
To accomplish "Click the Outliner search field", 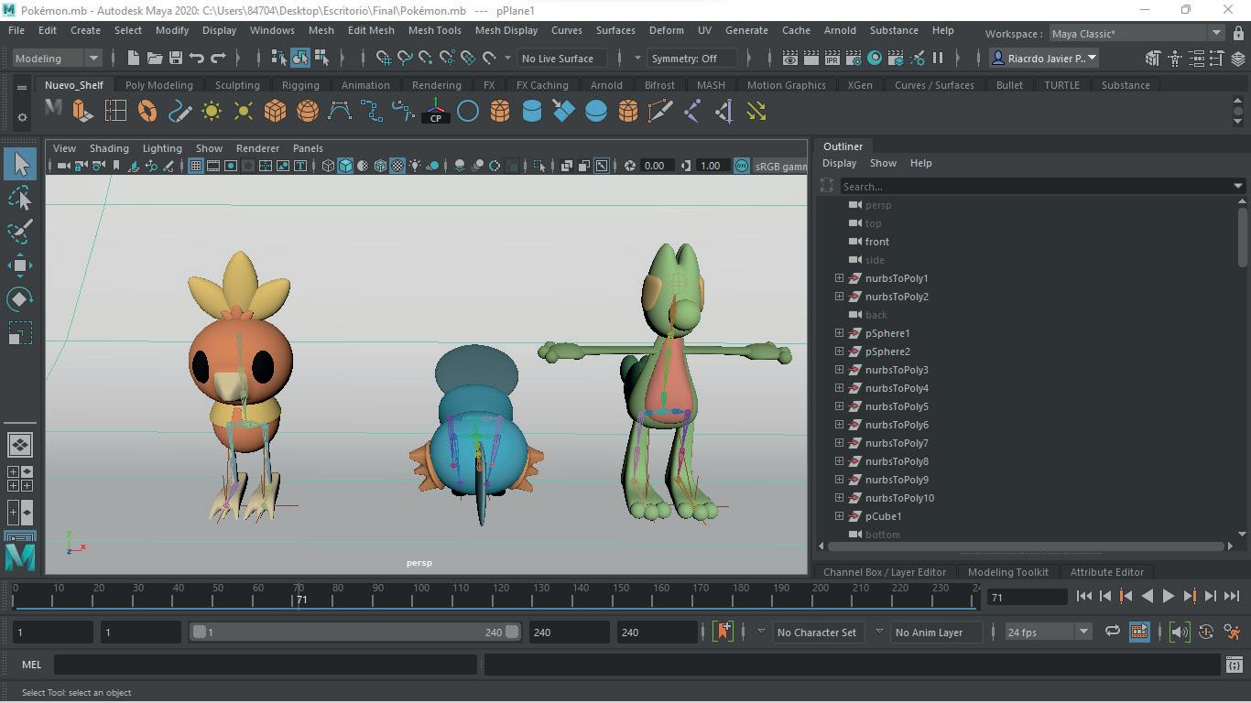I will [1038, 186].
